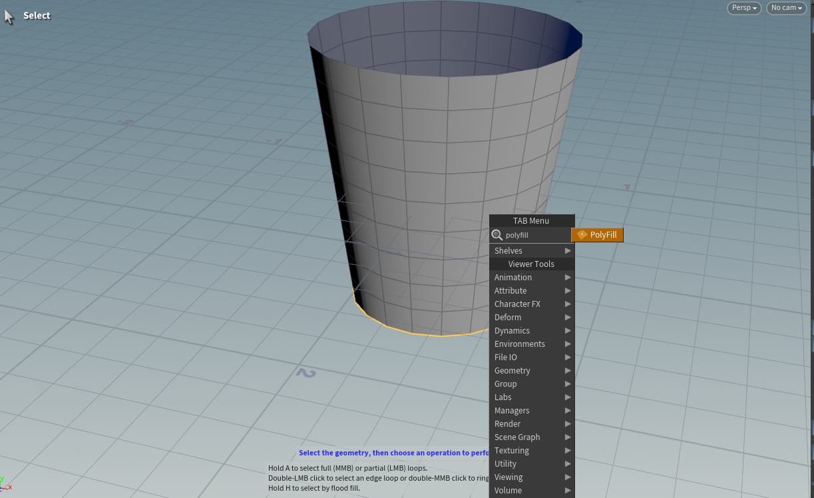Open the No cam camera dropdown
The image size is (814, 498).
pos(785,8)
